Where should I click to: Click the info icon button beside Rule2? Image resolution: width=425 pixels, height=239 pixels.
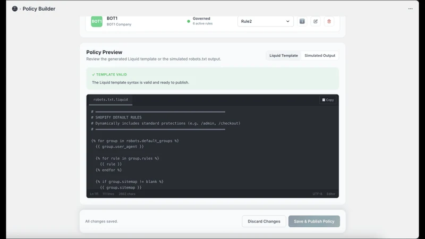pos(302,21)
